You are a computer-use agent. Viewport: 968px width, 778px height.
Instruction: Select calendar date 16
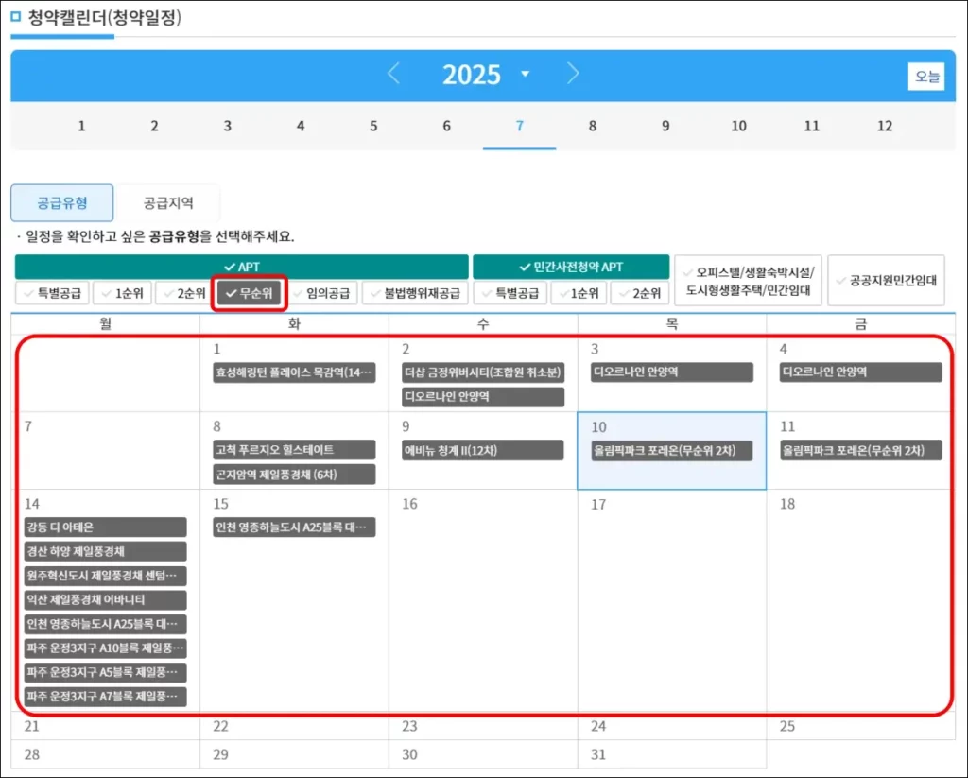tap(410, 504)
